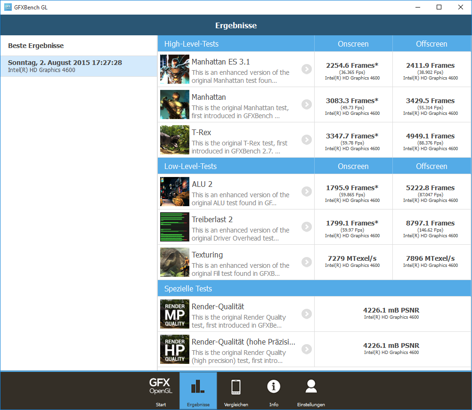The width and height of the screenshot is (472, 410).
Task: Select the Manhattan ES 3.1 title
Action: click(220, 62)
